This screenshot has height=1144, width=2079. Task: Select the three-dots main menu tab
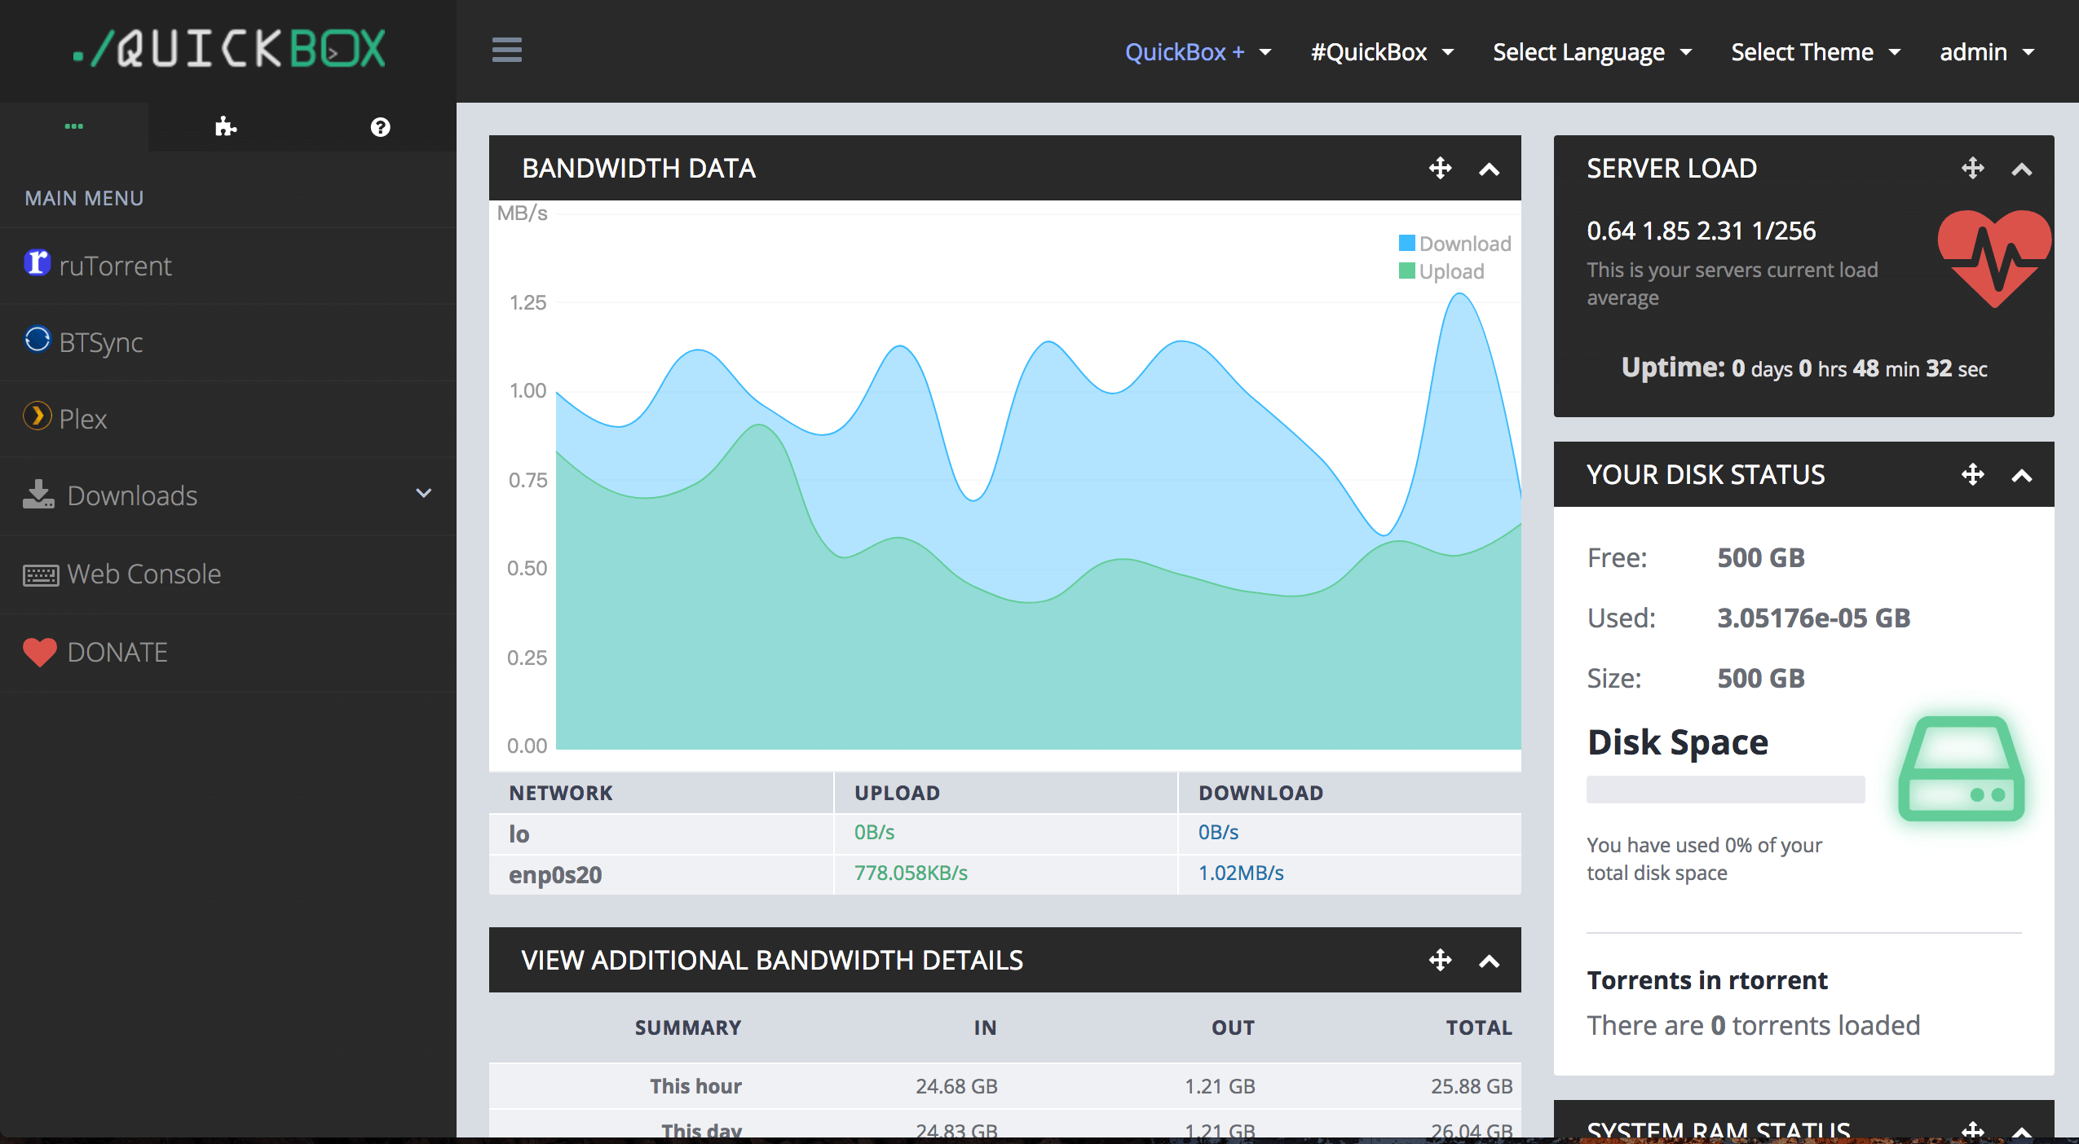click(x=74, y=126)
